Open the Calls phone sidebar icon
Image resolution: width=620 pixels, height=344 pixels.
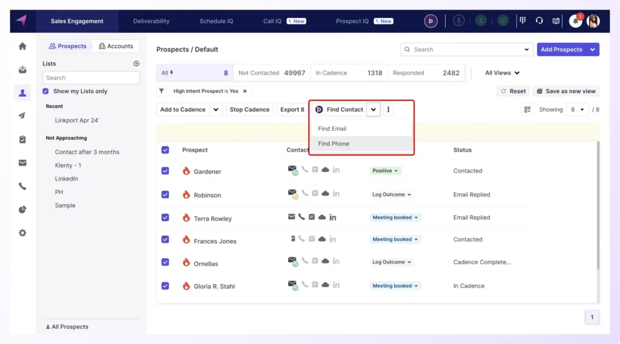[22, 187]
